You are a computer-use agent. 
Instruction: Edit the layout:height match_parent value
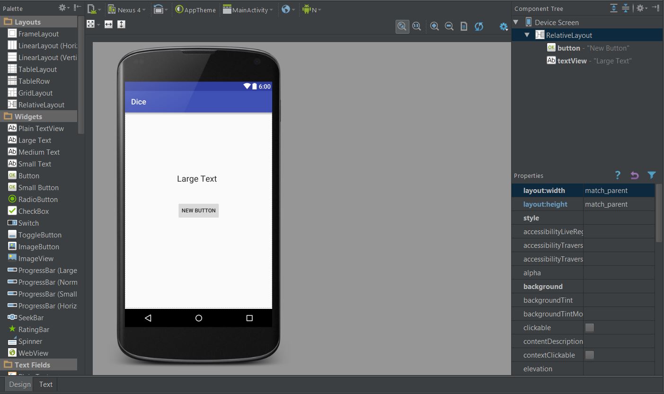pyautogui.click(x=619, y=204)
